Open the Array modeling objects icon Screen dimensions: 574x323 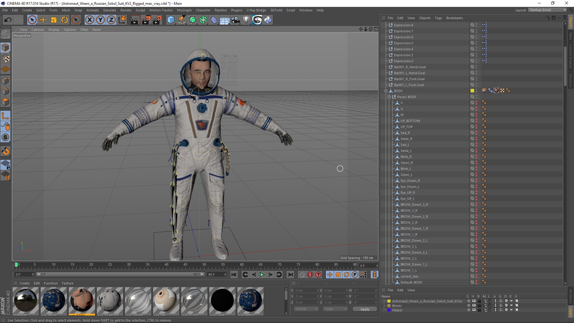pos(203,20)
